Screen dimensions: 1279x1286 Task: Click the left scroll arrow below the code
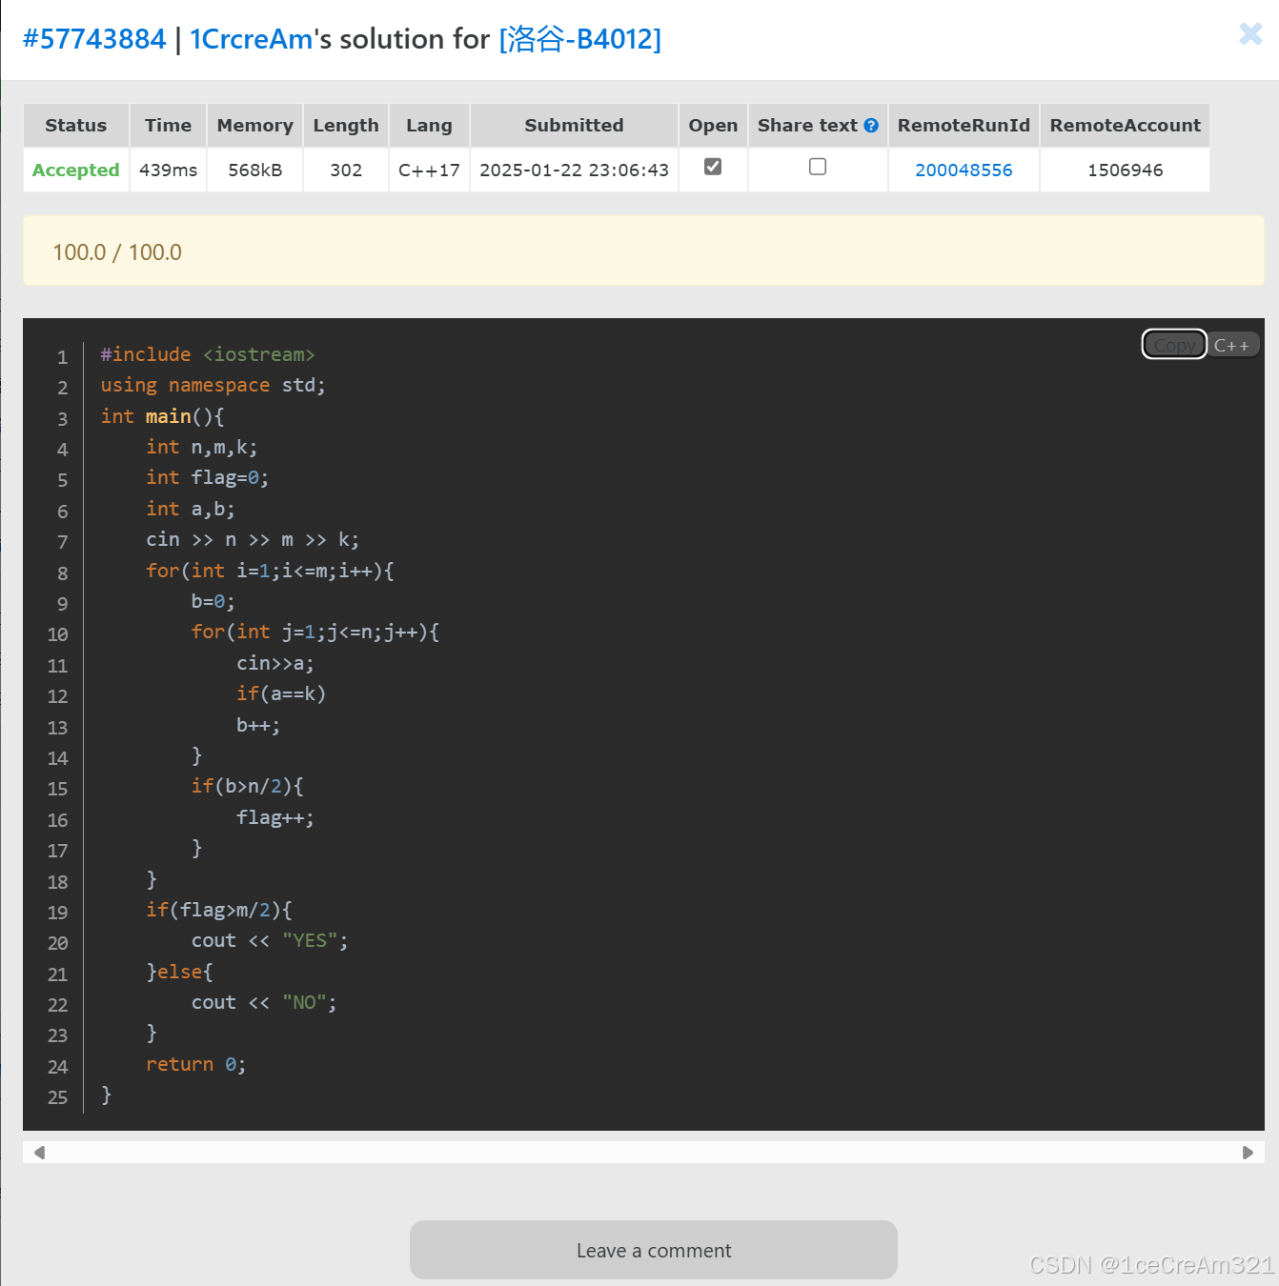coord(39,1153)
